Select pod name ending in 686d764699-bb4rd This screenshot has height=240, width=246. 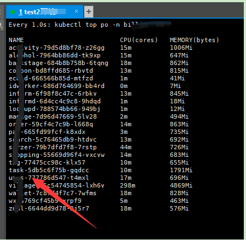[x=56, y=86]
